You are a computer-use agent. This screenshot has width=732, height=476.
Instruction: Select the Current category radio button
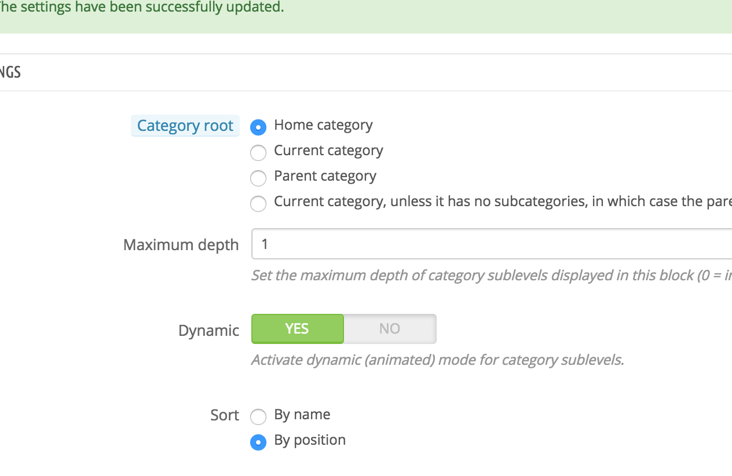tap(258, 152)
